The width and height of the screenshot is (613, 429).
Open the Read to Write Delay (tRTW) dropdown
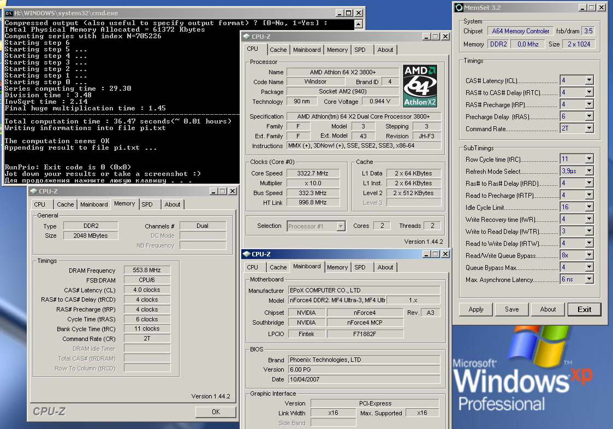tap(589, 244)
